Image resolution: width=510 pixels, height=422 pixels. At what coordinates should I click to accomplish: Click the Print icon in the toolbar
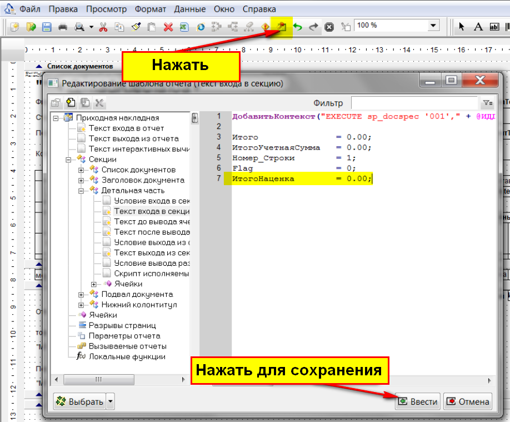[x=63, y=27]
